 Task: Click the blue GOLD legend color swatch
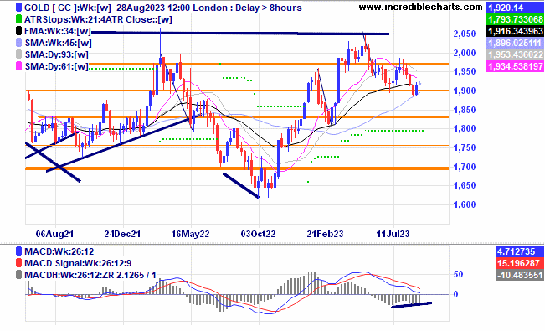click(18, 8)
